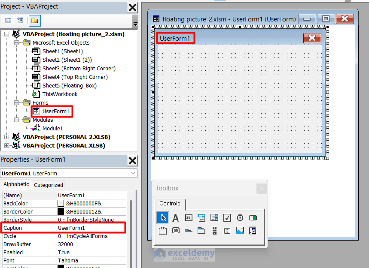Click the Properties panel vertical scrollbar
This screenshot has height=268, width=369.
point(131,234)
